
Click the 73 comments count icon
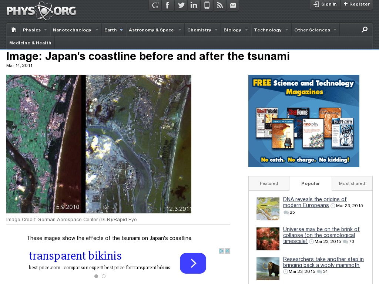pos(345,241)
